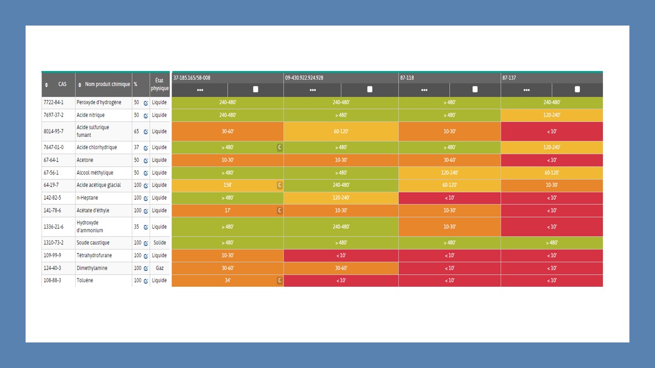655x368 pixels.
Task: Sort the table by CAS column arrows
Action: coord(47,84)
